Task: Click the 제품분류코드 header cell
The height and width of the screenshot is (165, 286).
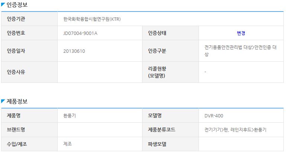Action: [x=170, y=130]
